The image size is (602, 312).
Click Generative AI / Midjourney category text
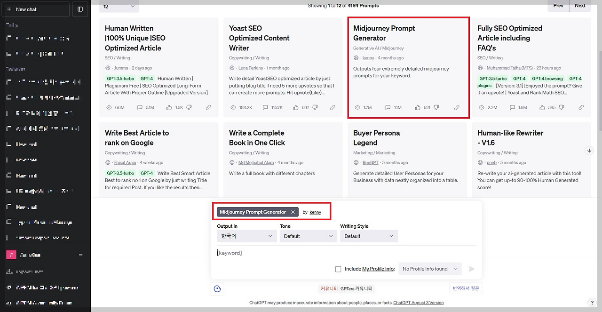pos(378,48)
